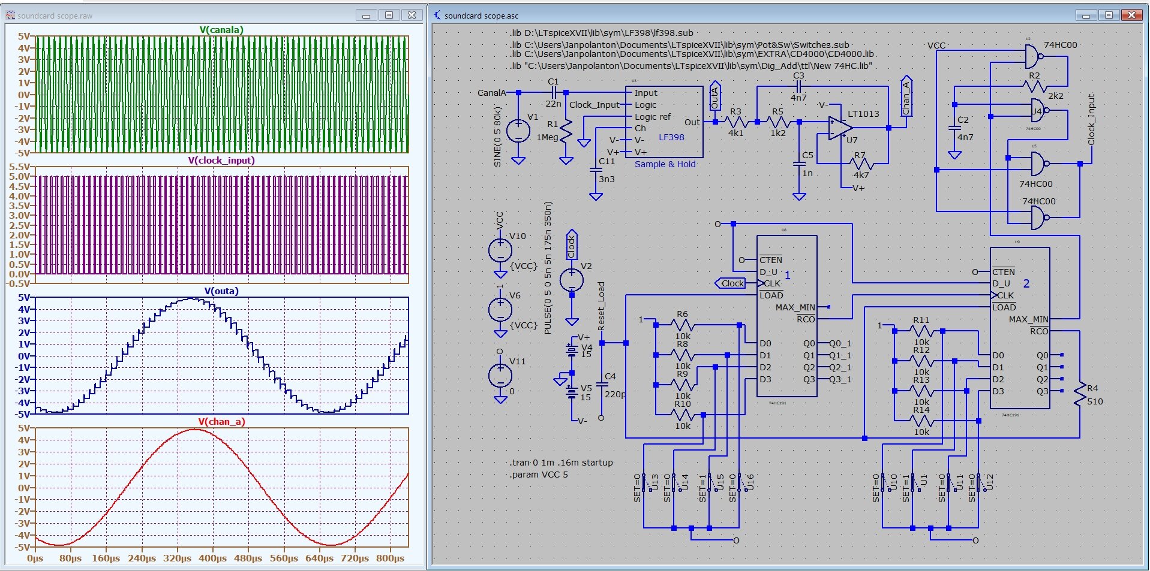Image resolution: width=1150 pixels, height=571 pixels.
Task: Click the V2 pulse clock source
Action: coord(572,280)
